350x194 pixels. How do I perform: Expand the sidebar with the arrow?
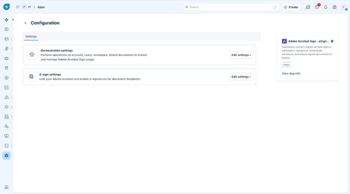pyautogui.click(x=13, y=19)
